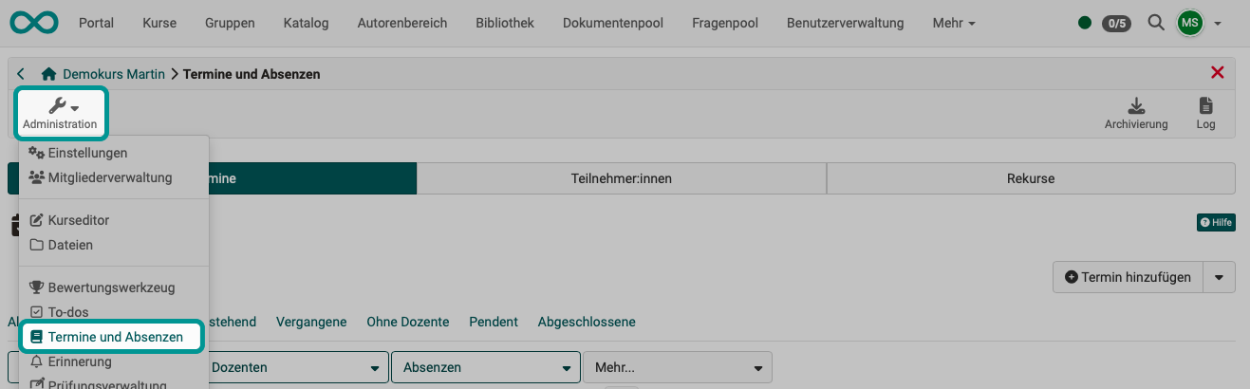Screen dimensions: 1250x389
Task: Click the checkbox icon beside To-dos
Action: click(37, 312)
